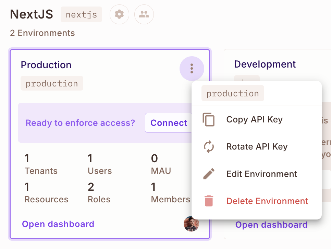Click the members icon next to settings

click(x=144, y=14)
